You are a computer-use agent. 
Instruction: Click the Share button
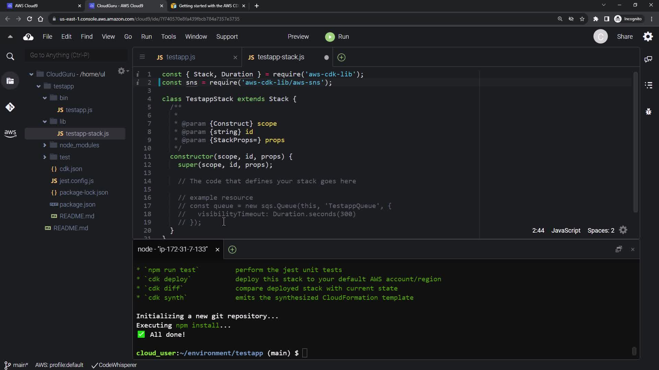[x=625, y=37]
